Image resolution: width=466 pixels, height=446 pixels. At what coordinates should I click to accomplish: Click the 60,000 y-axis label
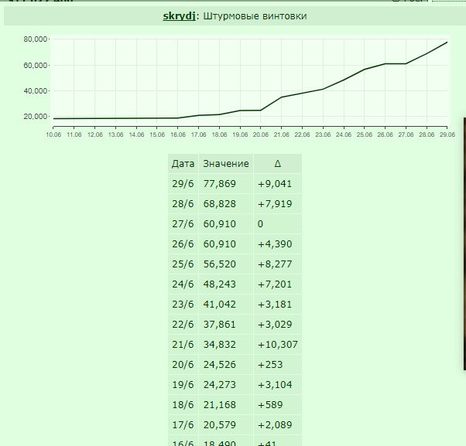click(x=36, y=65)
